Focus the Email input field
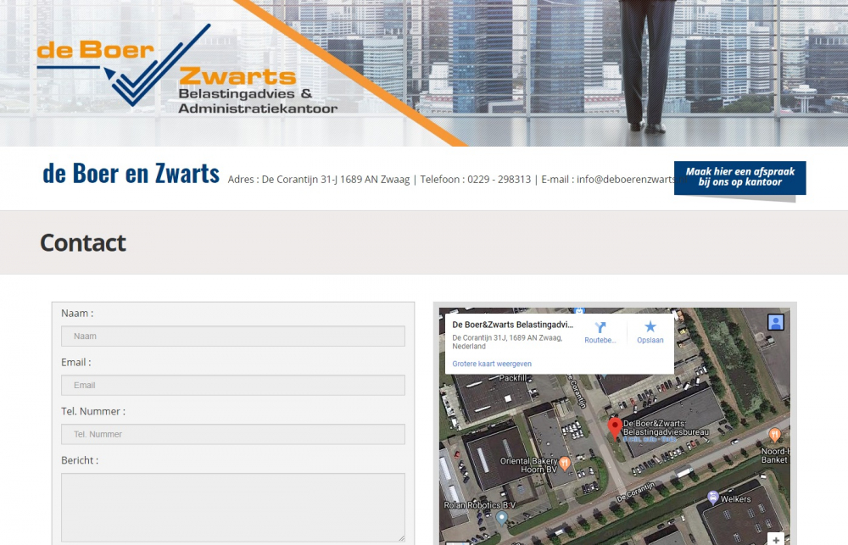Viewport: 848px width, 545px height. click(x=233, y=385)
